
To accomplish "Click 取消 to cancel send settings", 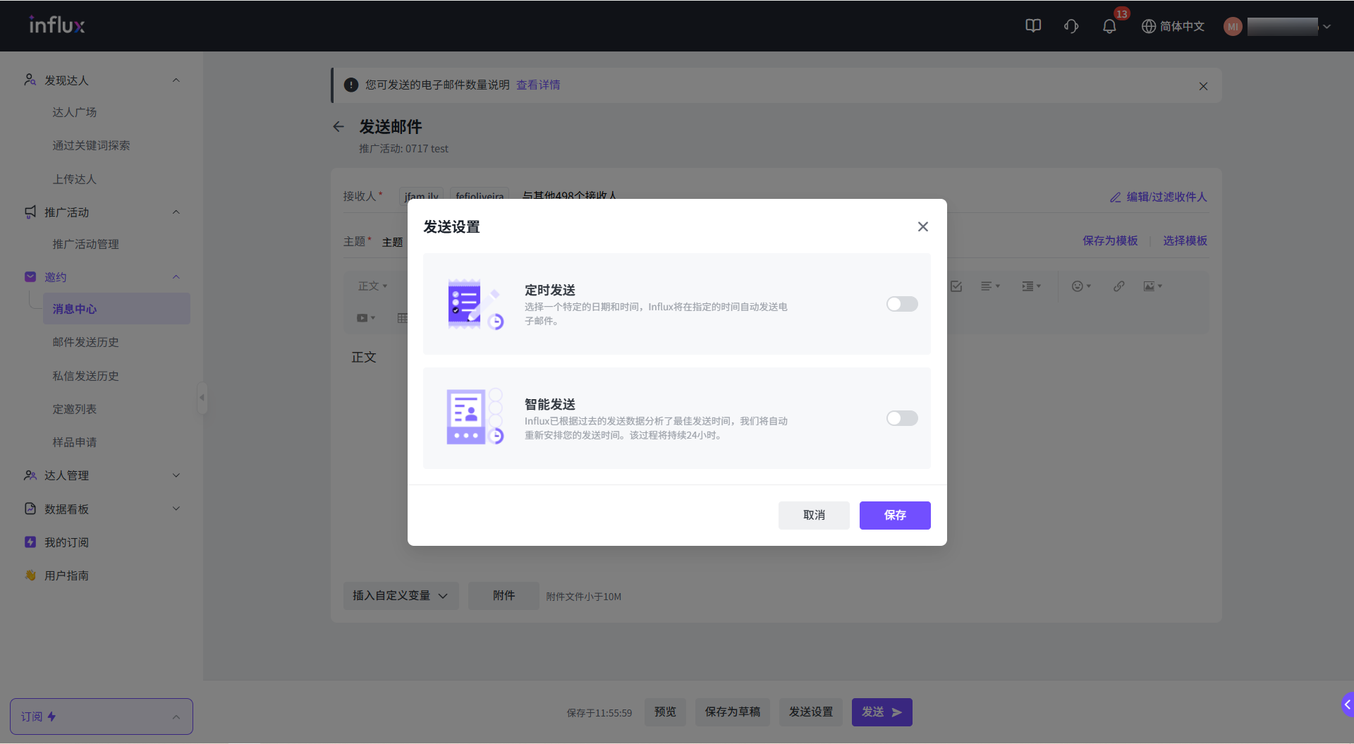I will click(x=813, y=515).
